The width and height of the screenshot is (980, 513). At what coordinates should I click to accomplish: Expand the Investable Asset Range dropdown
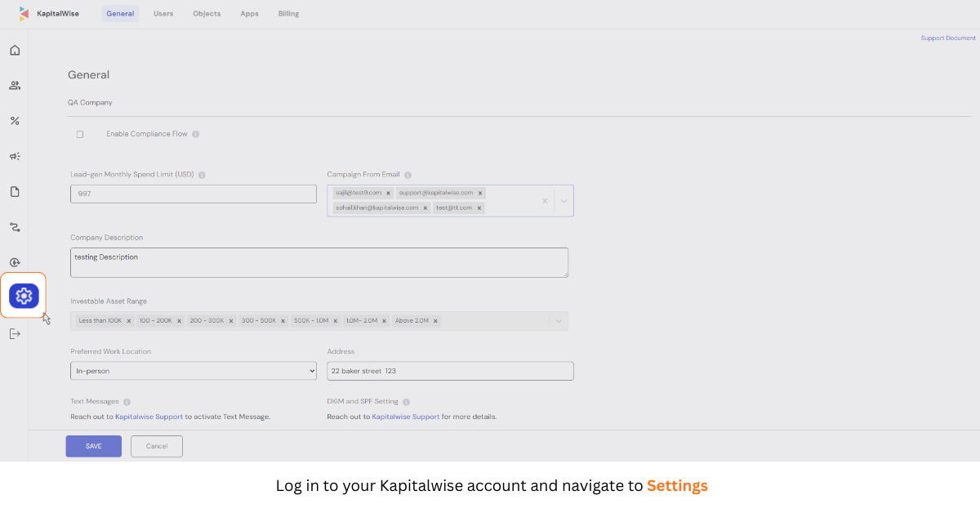click(x=559, y=321)
